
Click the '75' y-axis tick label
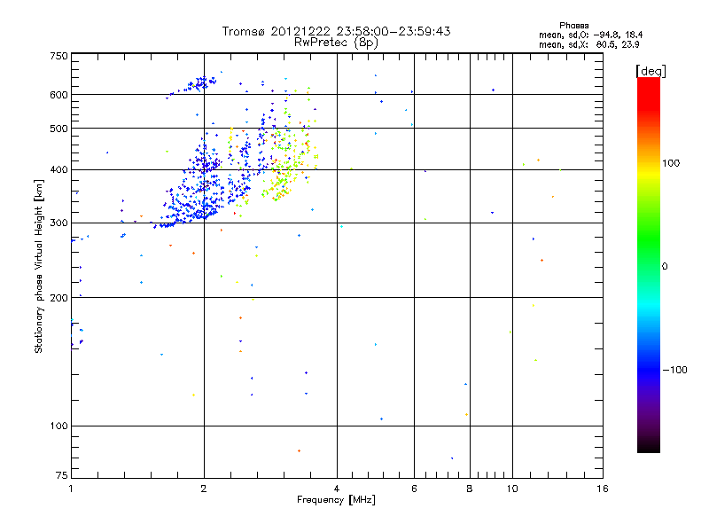(62, 475)
